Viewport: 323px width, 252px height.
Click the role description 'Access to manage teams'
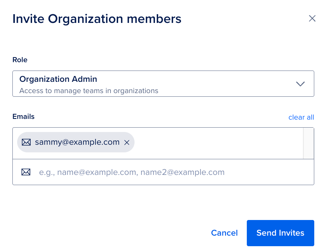pyautogui.click(x=89, y=91)
